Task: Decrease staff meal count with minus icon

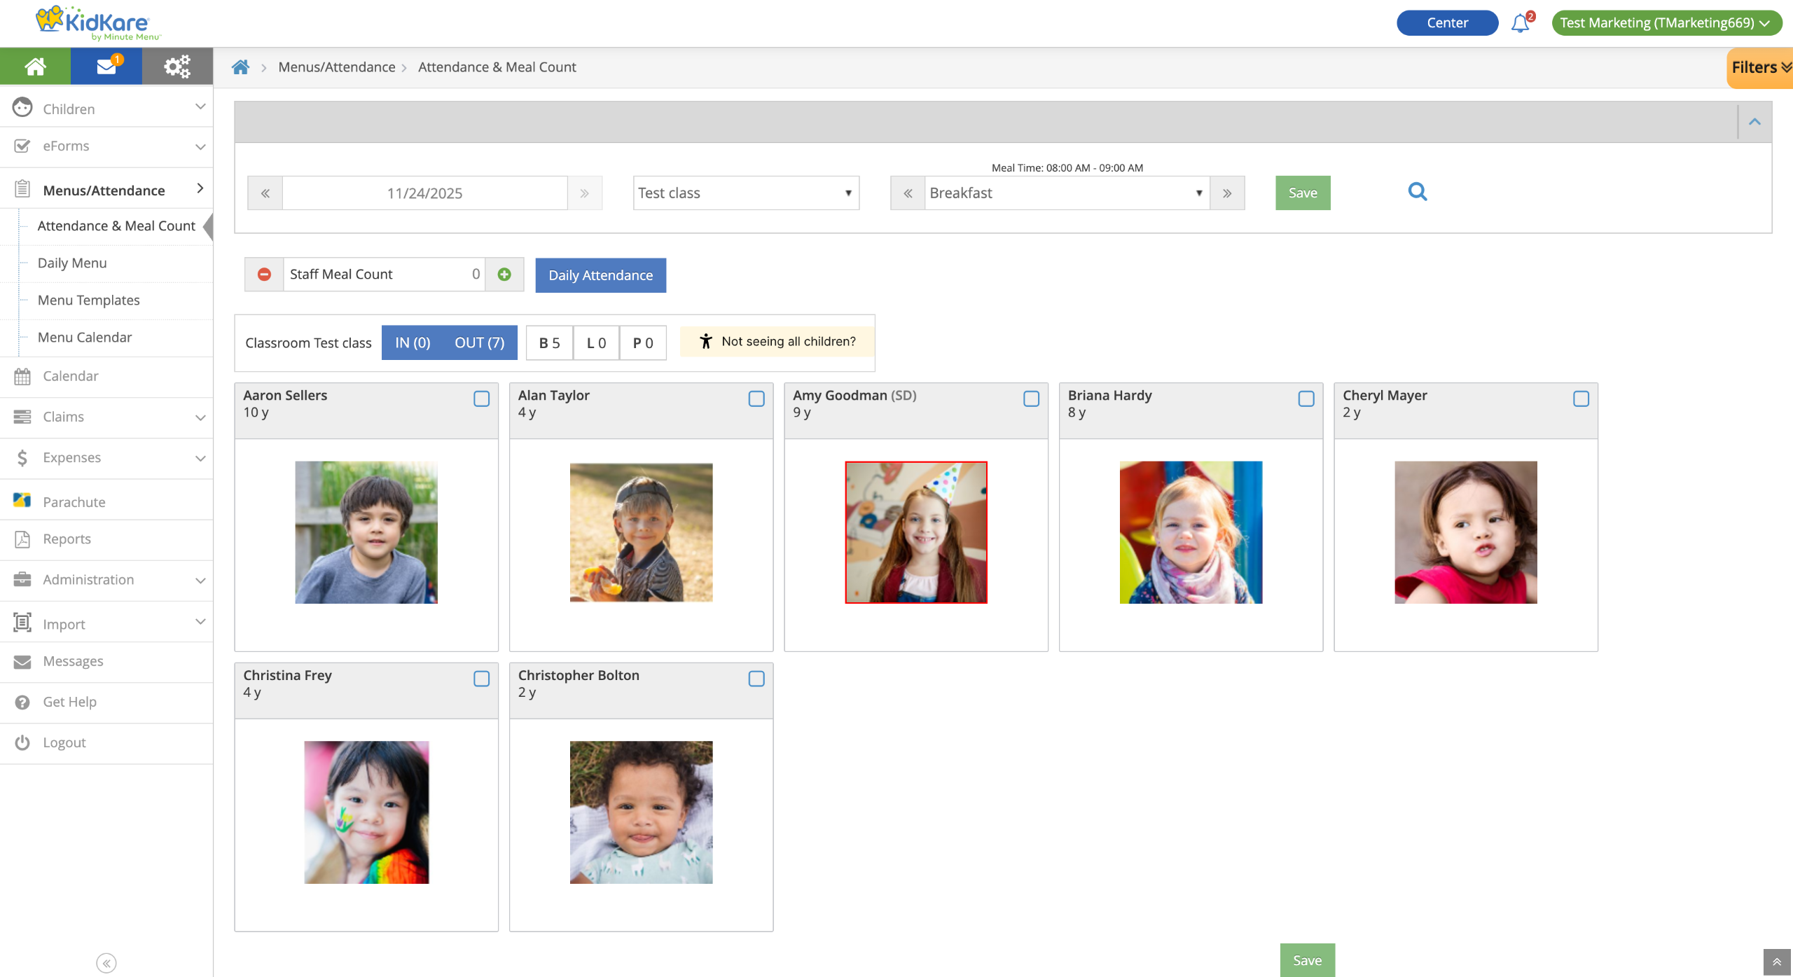Action: (264, 275)
